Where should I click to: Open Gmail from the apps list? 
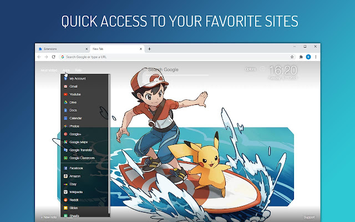[x=70, y=87]
